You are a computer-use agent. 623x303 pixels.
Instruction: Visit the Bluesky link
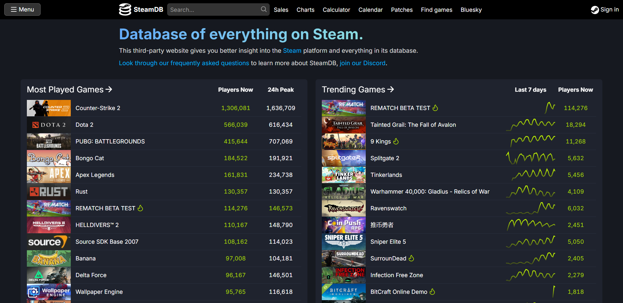click(x=471, y=10)
